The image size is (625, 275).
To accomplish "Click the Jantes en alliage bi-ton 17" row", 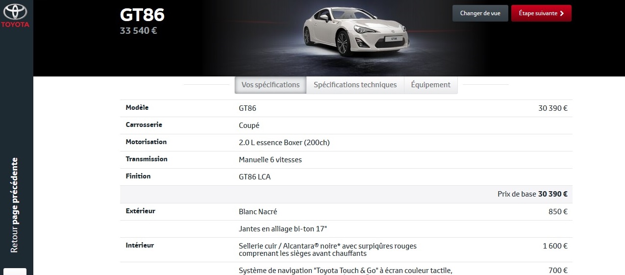I will click(346, 229).
